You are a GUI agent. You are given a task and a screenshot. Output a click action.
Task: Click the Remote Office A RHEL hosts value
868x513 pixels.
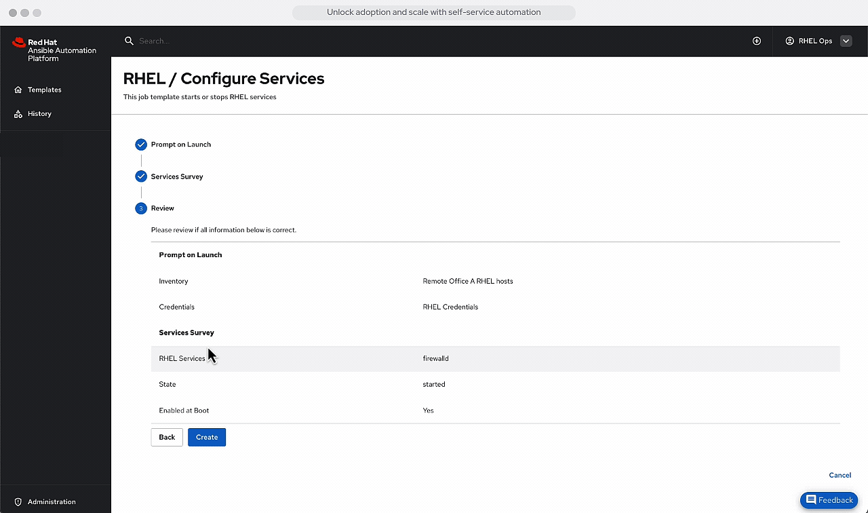(468, 281)
